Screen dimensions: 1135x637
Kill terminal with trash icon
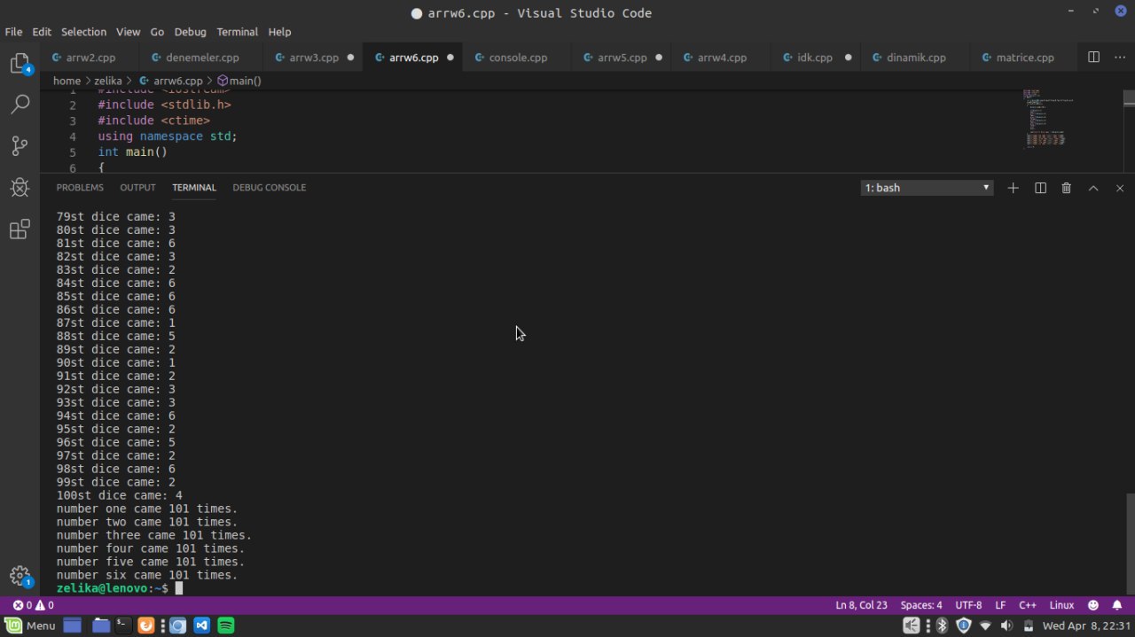point(1067,188)
